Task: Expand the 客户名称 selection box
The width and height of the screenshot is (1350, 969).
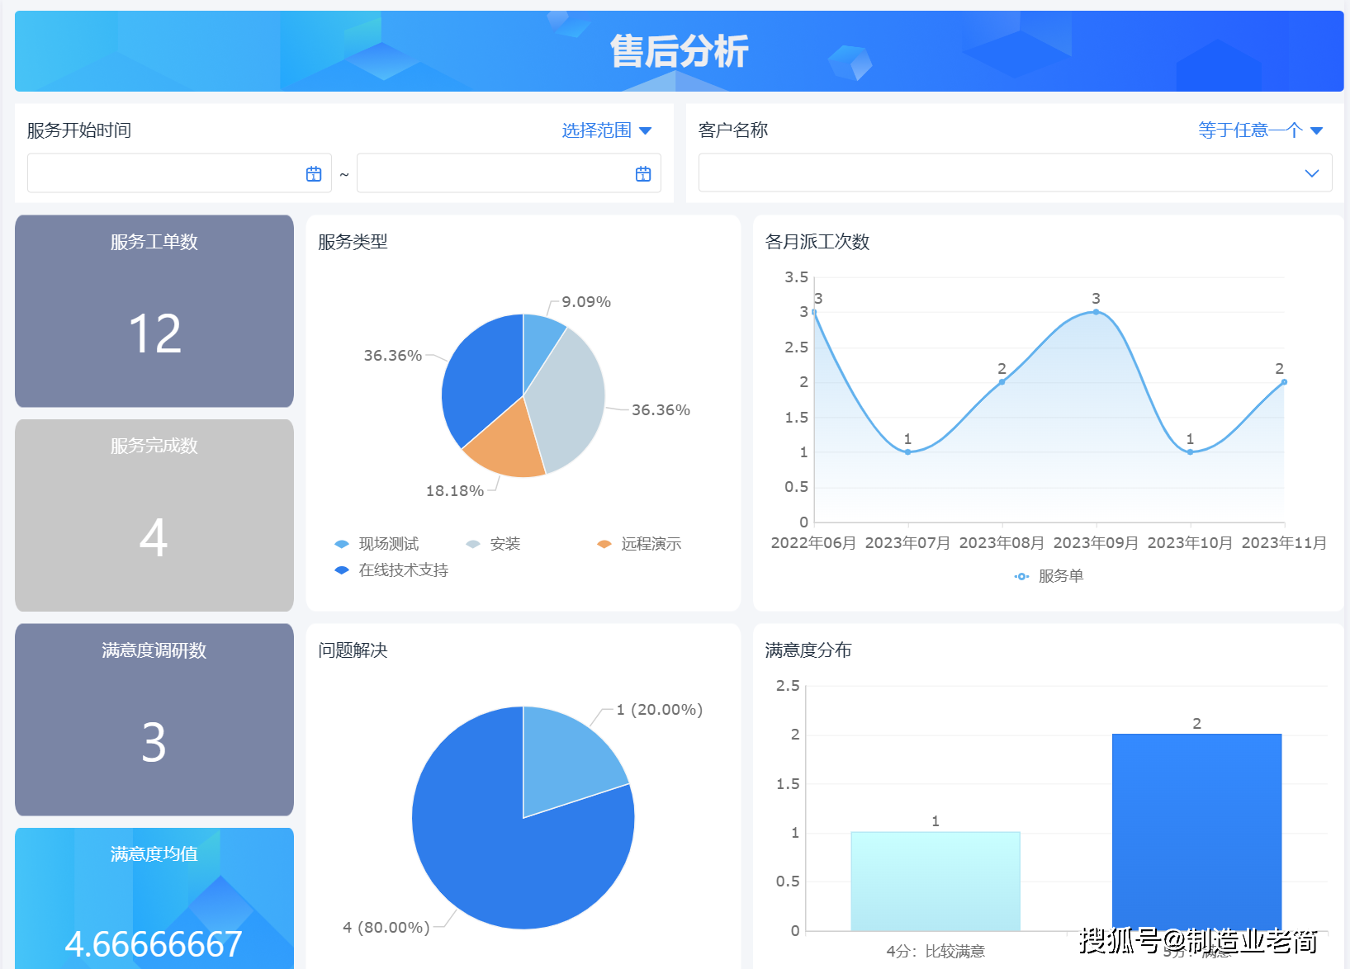Action: tap(1015, 173)
